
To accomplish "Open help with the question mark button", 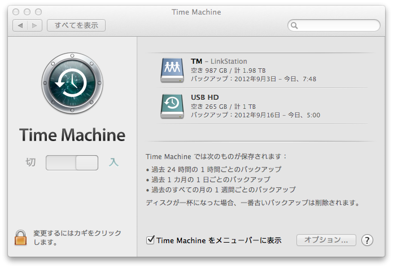I will (x=367, y=240).
